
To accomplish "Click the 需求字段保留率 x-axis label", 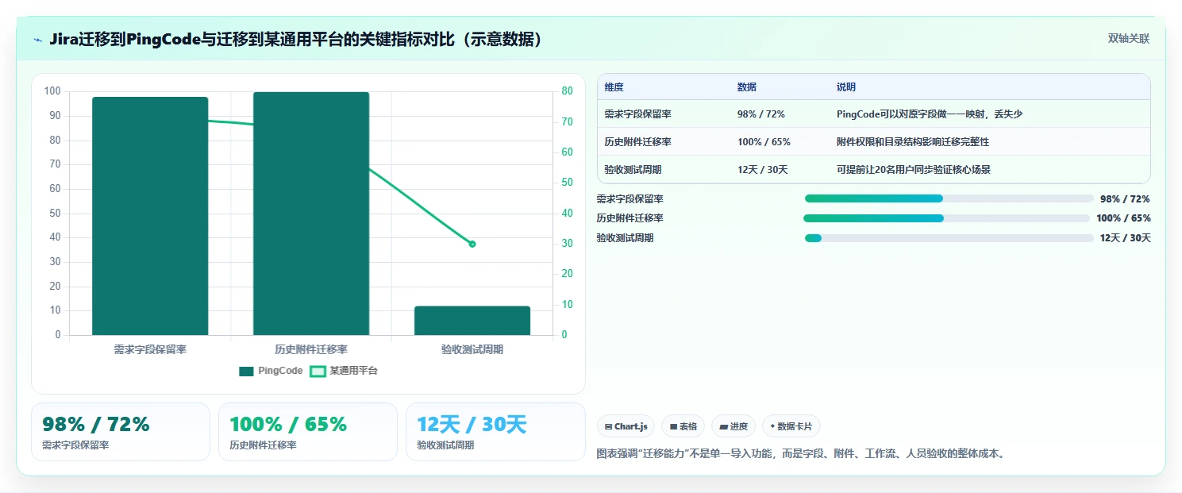I will [150, 349].
